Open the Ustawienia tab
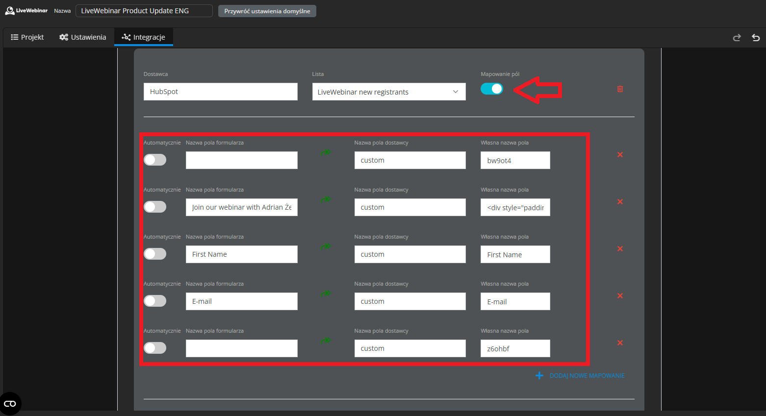 [x=83, y=37]
